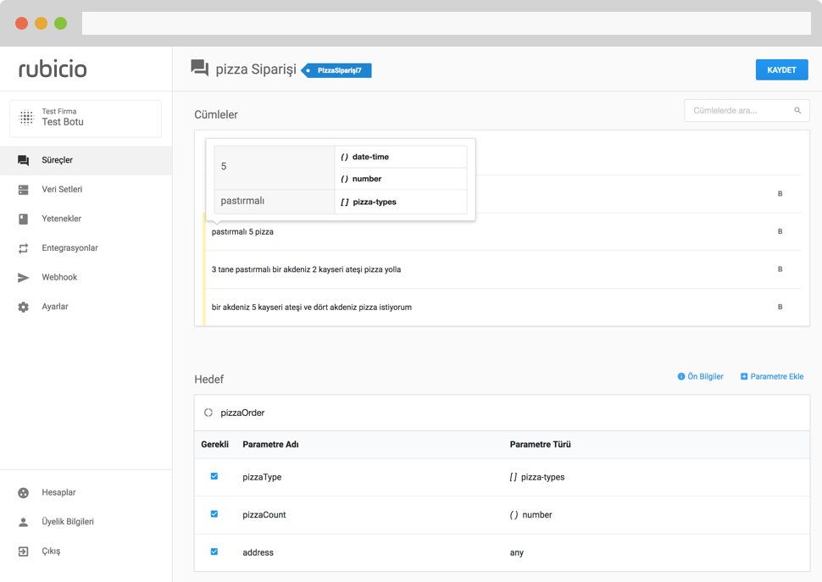The width and height of the screenshot is (822, 582).
Task: Click the pizza Siparişi title text
Action: 256,69
